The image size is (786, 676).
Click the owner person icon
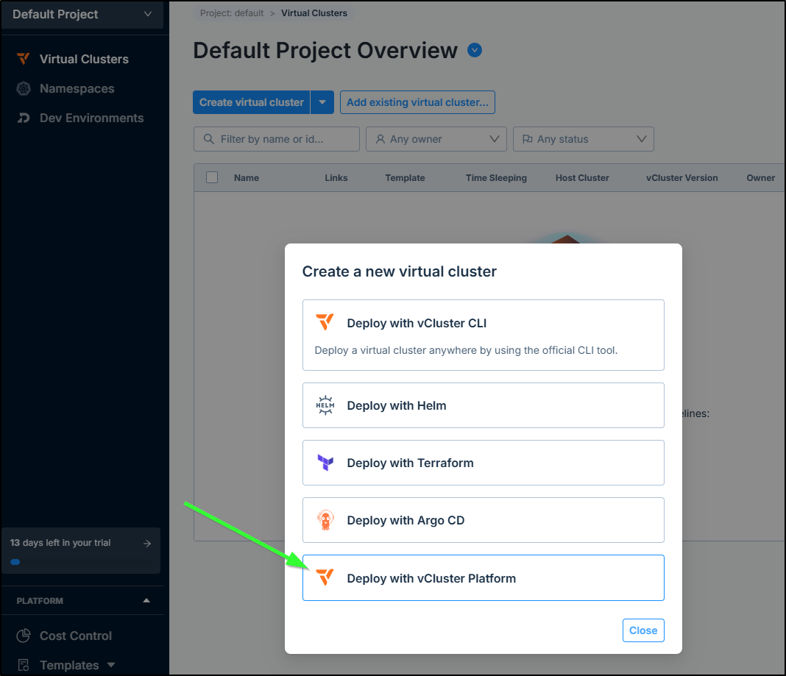tap(380, 139)
